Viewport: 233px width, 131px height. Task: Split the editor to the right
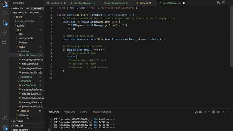coord(224,3)
